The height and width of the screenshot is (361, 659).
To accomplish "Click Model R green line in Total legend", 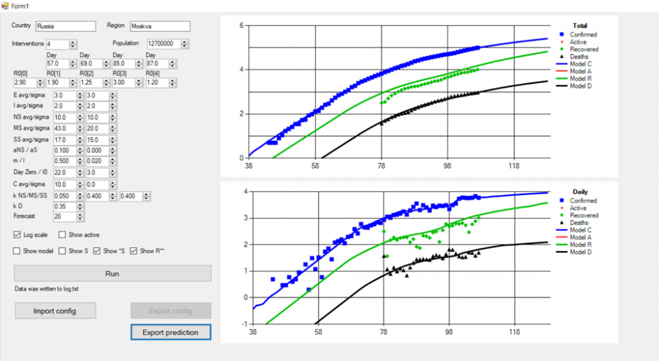I will [561, 79].
